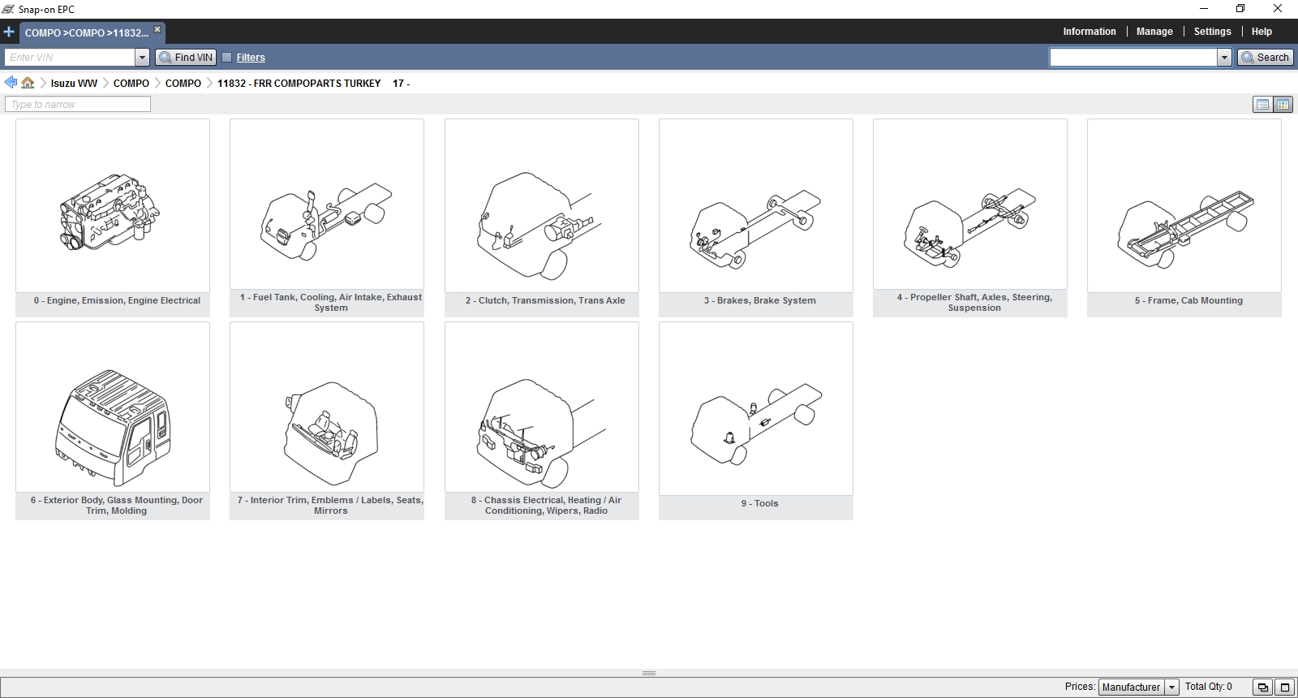
Task: Click the Search button
Action: click(1265, 58)
